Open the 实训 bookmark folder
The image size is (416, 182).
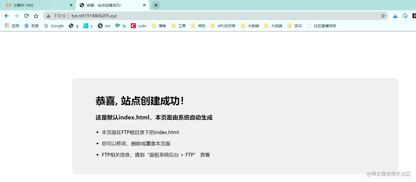(x=294, y=26)
